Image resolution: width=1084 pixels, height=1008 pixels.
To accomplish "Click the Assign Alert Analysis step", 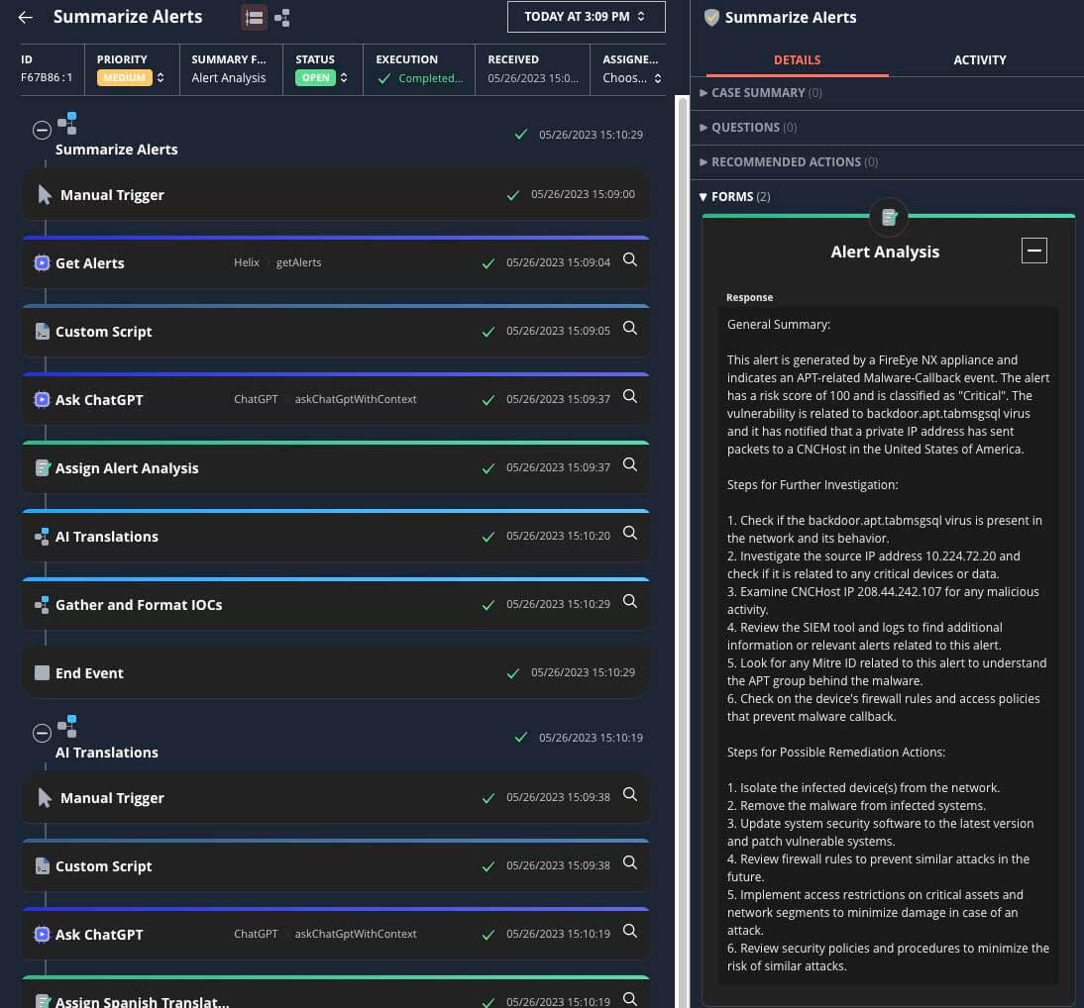I will coord(127,468).
